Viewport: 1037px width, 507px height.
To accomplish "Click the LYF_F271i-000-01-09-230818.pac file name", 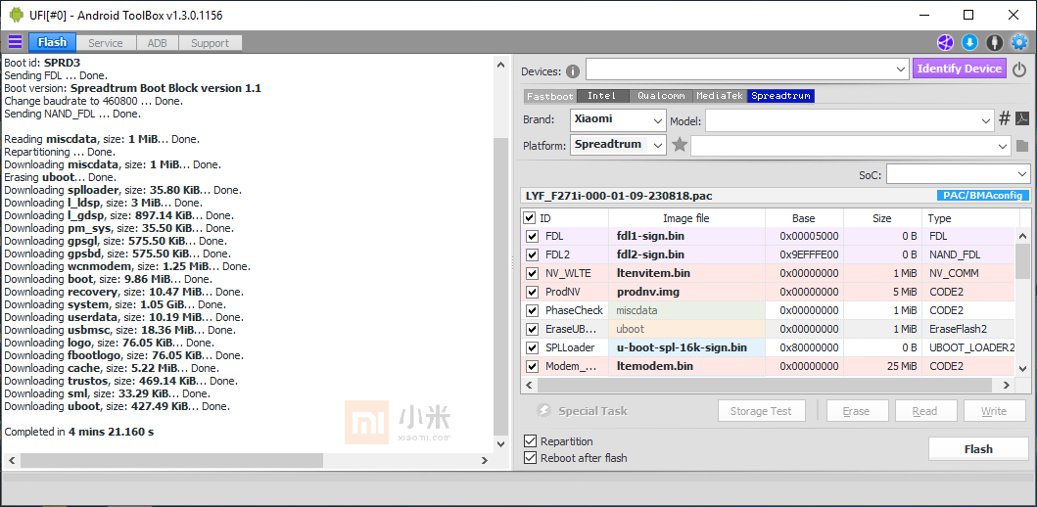I will (619, 196).
